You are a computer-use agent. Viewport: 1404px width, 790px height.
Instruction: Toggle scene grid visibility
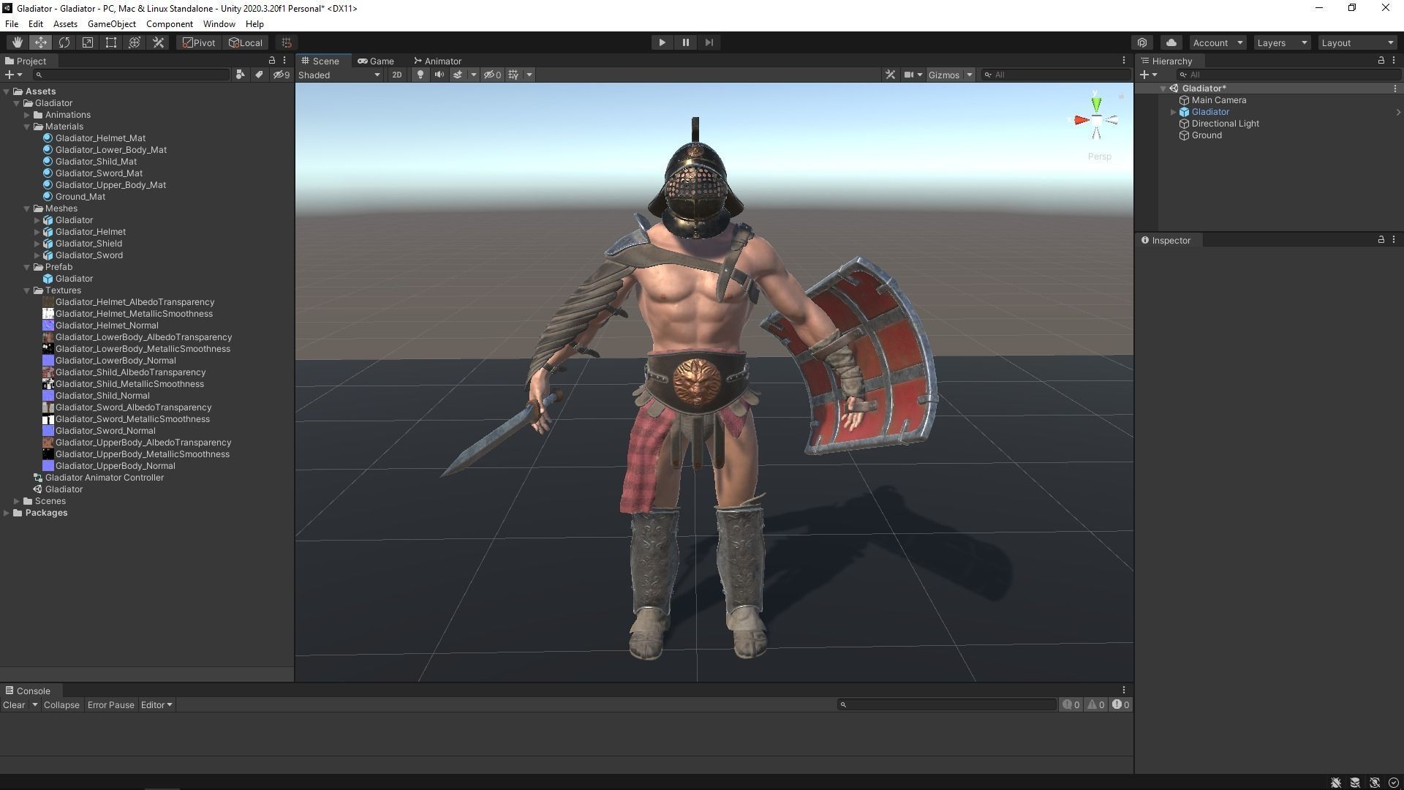tap(513, 75)
